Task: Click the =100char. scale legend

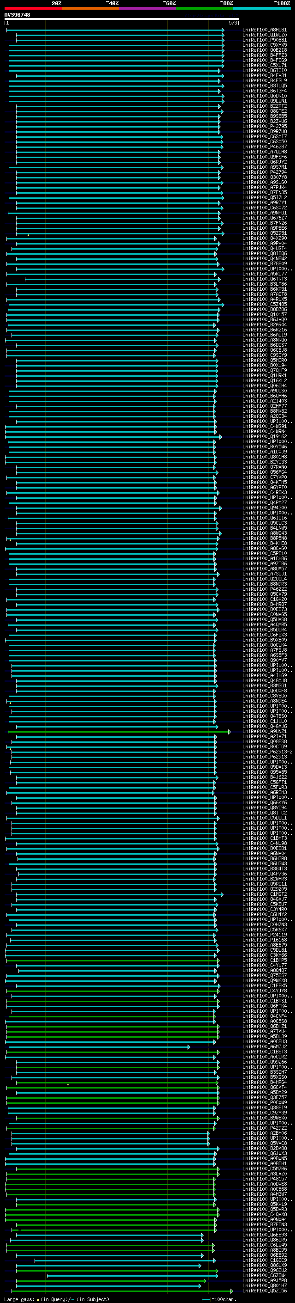Action: (x=219, y=1299)
